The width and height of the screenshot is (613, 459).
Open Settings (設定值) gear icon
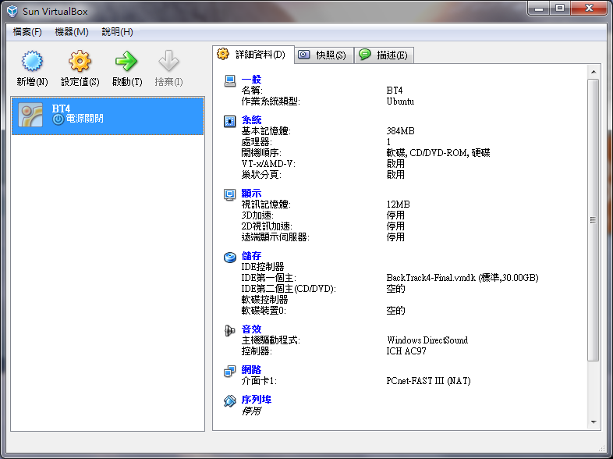pyautogui.click(x=80, y=61)
